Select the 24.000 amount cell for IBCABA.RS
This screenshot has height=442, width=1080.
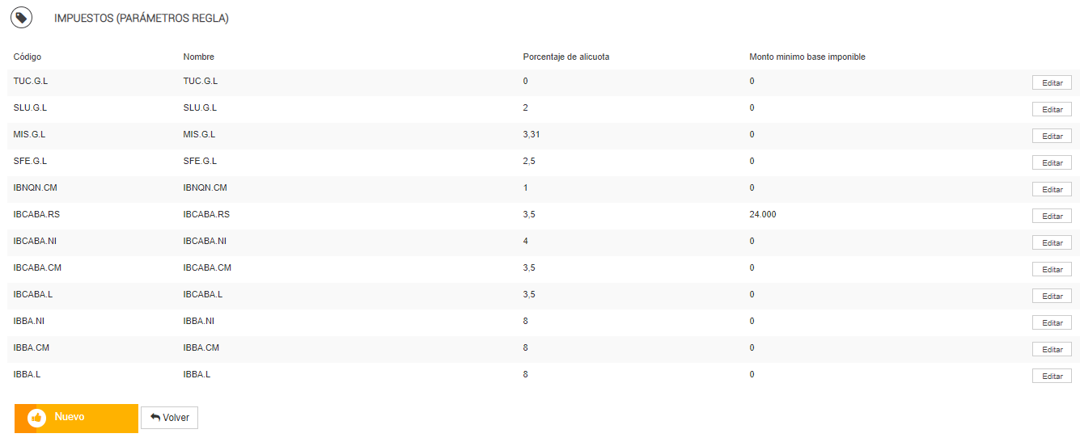pos(763,215)
